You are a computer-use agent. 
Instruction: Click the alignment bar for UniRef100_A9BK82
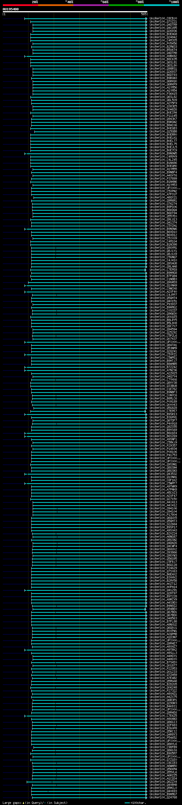tap(86, 56)
